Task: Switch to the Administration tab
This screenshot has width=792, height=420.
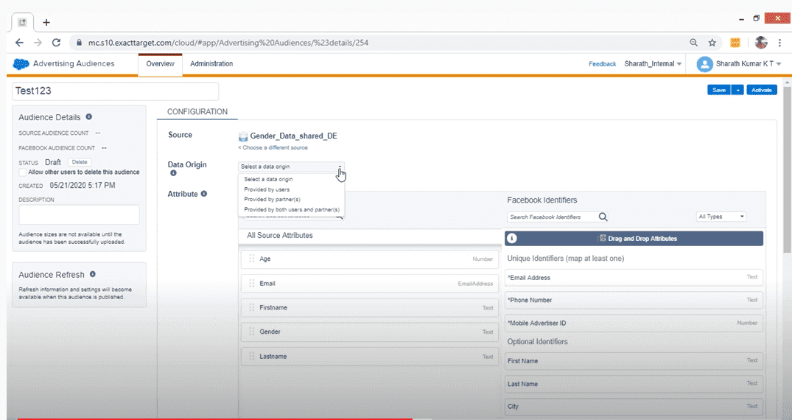Action: point(211,64)
